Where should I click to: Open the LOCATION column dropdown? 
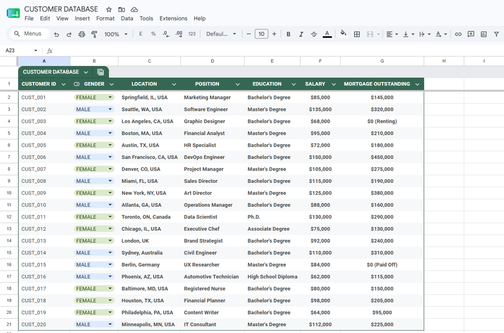point(174,84)
